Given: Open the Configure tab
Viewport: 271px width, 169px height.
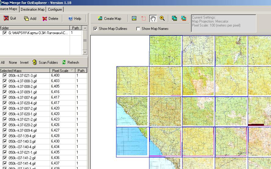Looking at the screenshot, I should click(55, 9).
